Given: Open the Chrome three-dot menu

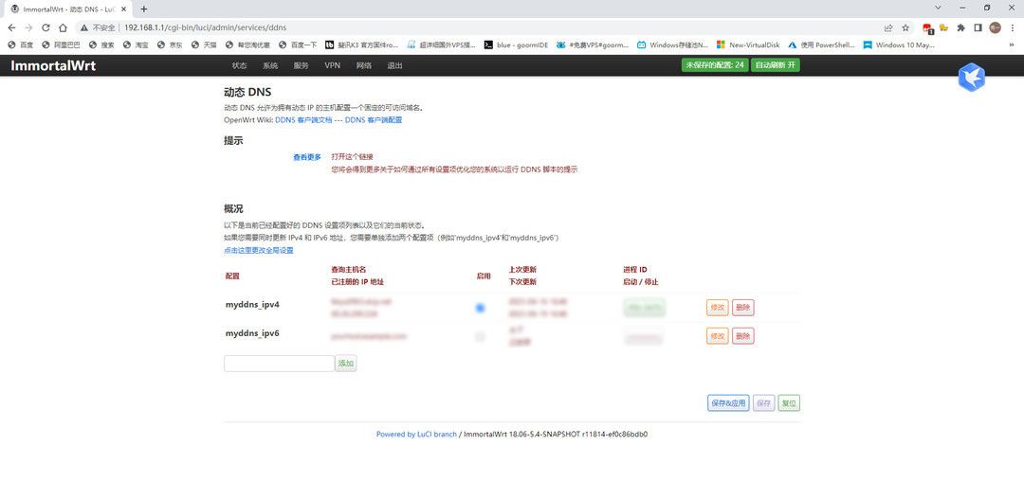Looking at the screenshot, I should (1013, 28).
